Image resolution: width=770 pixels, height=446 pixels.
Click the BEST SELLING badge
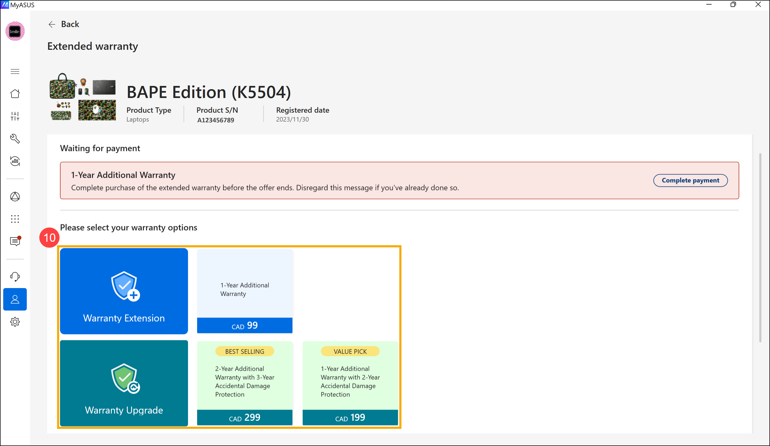click(245, 351)
